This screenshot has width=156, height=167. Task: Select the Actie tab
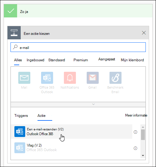point(41,116)
